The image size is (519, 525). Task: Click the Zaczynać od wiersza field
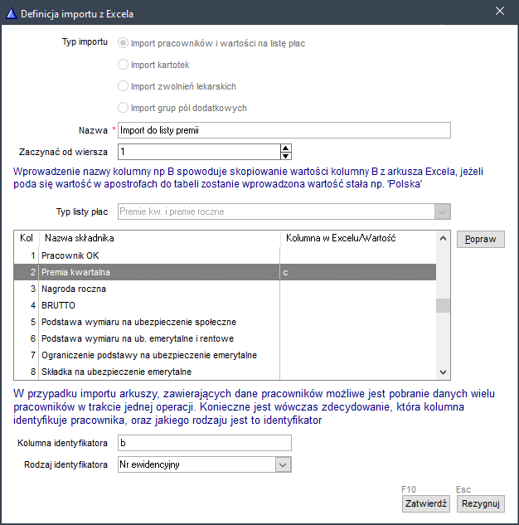pos(199,152)
